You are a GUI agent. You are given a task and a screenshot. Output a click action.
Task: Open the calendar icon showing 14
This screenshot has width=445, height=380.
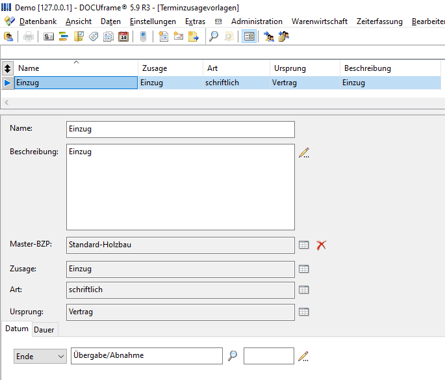(123, 36)
